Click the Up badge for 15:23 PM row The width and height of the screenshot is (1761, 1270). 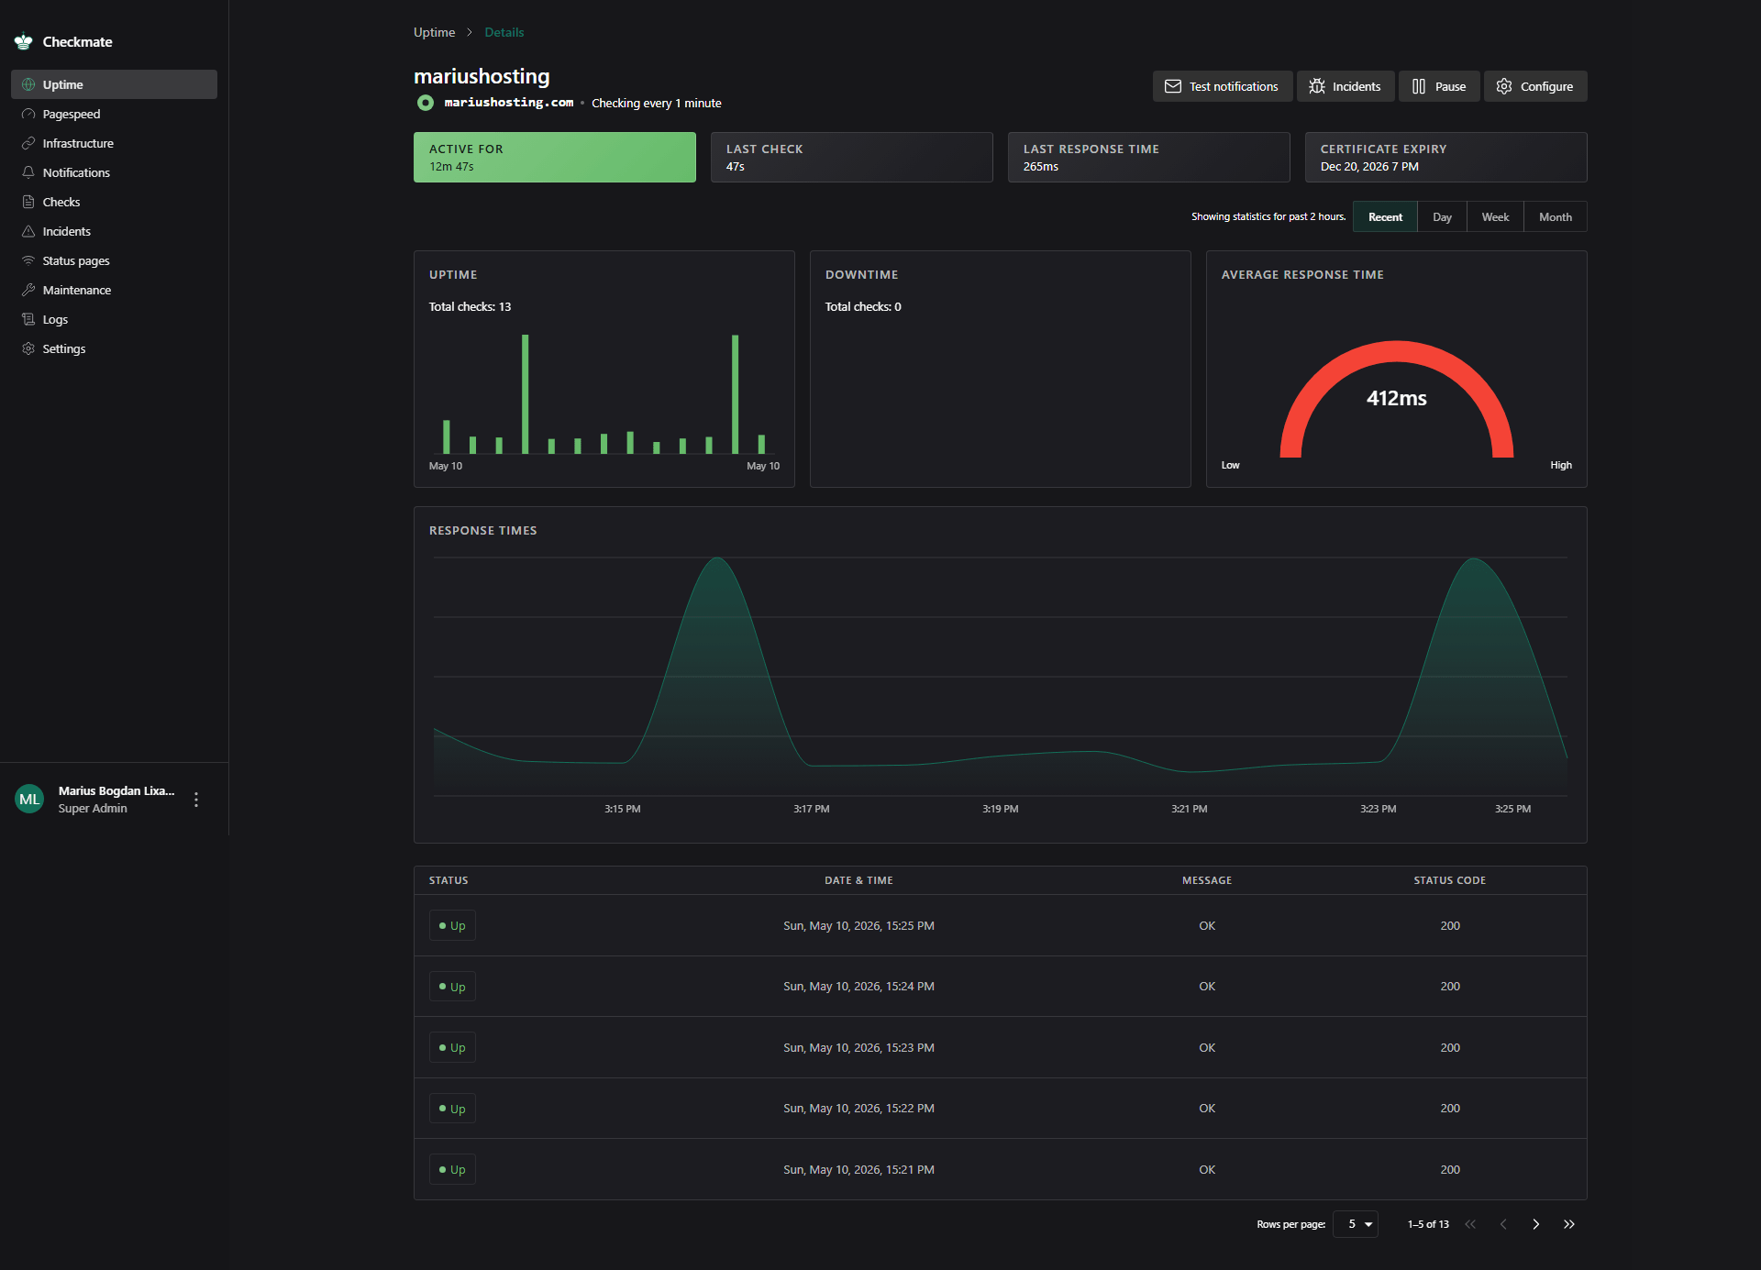tap(452, 1047)
